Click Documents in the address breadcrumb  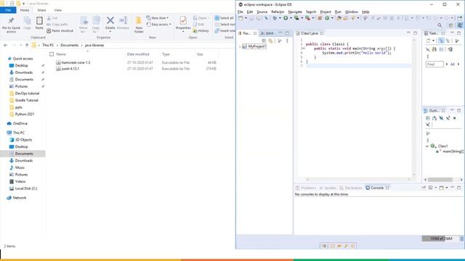tap(70, 45)
